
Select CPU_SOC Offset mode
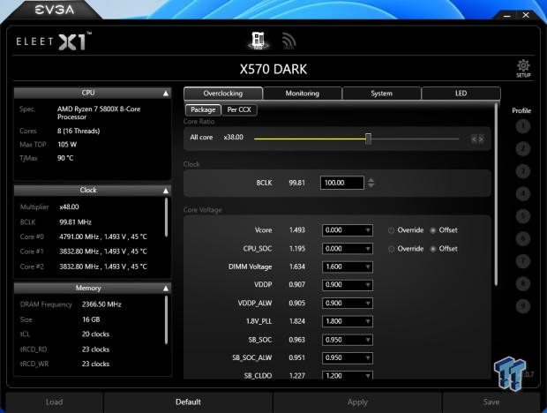pyautogui.click(x=433, y=249)
